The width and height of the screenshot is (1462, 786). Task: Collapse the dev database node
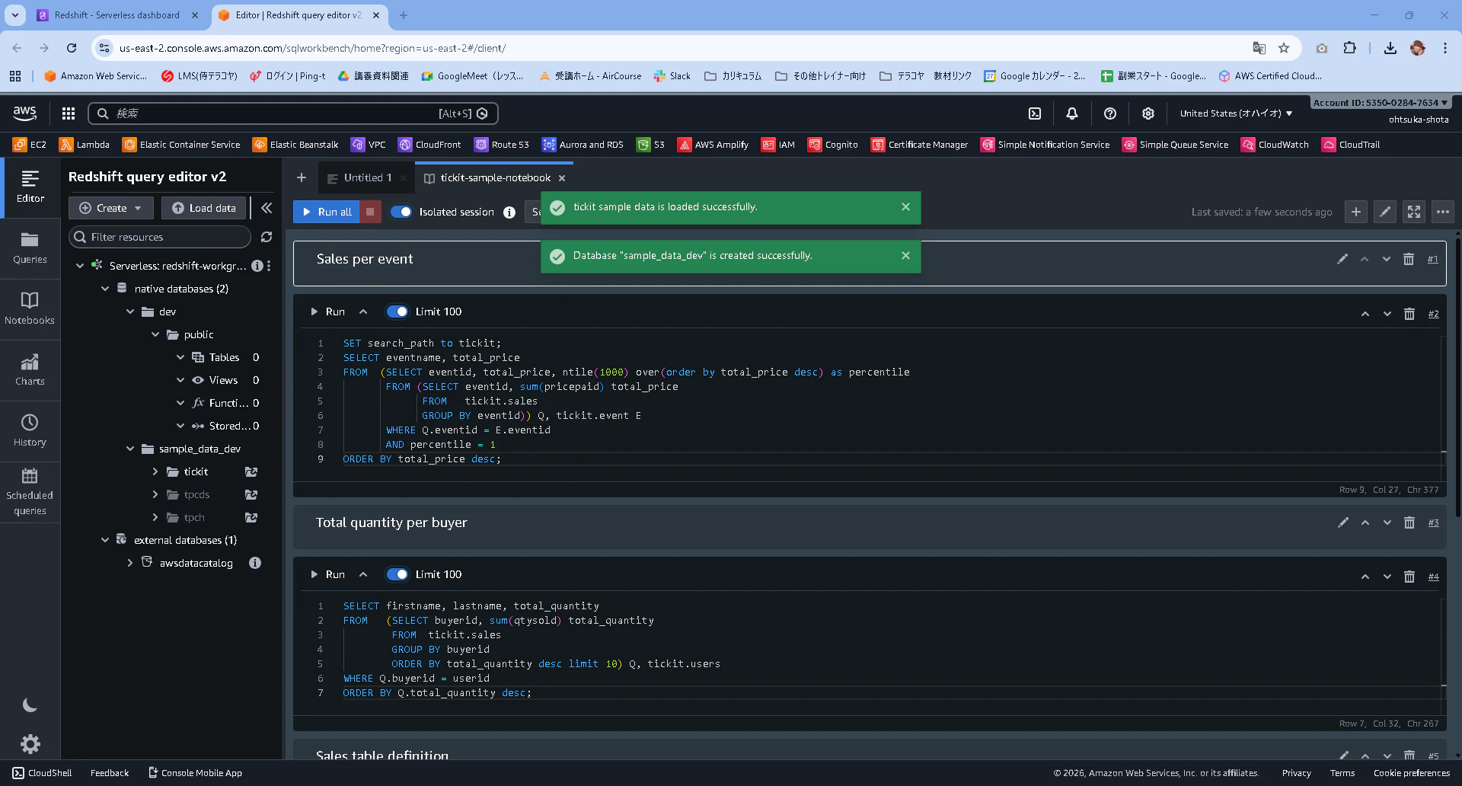click(130, 312)
